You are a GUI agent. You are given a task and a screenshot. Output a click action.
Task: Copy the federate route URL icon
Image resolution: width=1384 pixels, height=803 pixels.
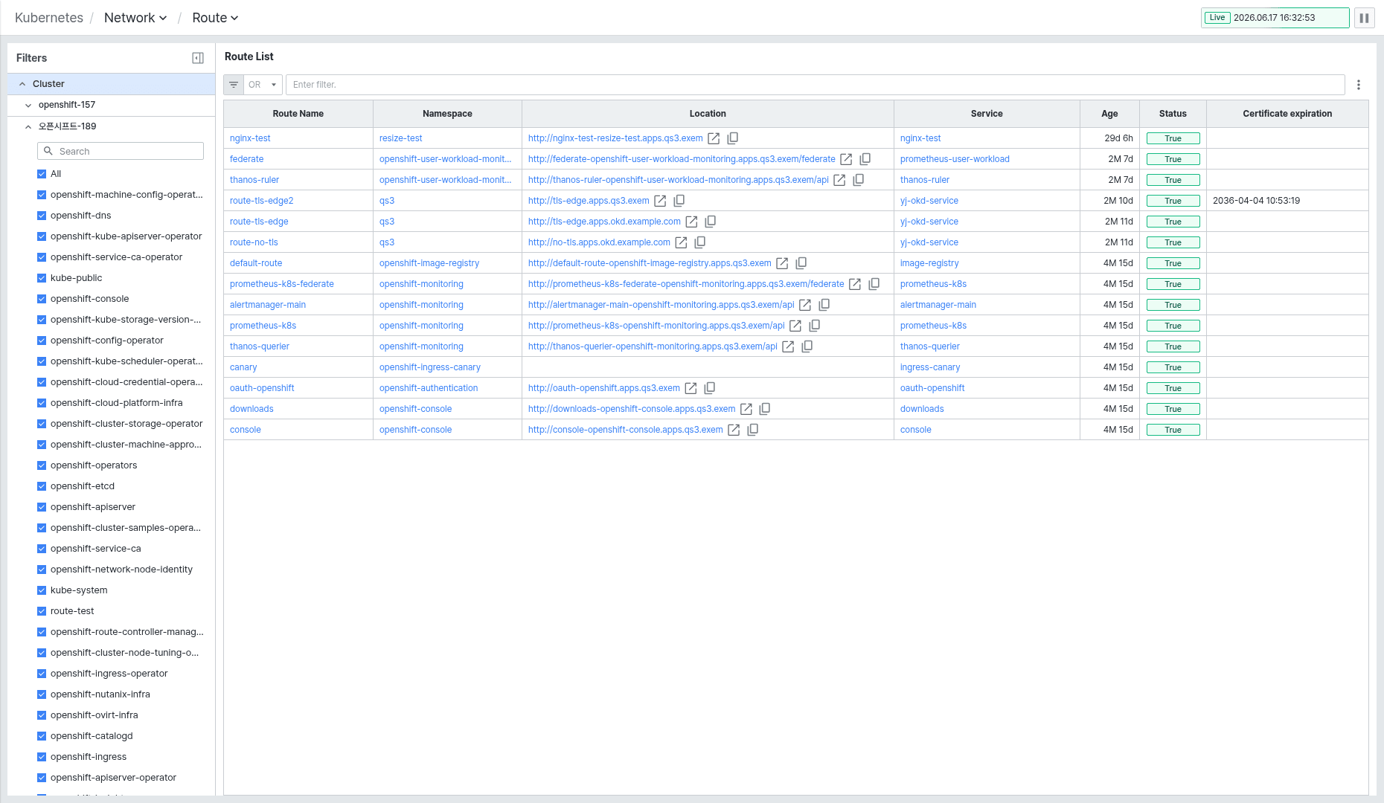click(x=865, y=159)
